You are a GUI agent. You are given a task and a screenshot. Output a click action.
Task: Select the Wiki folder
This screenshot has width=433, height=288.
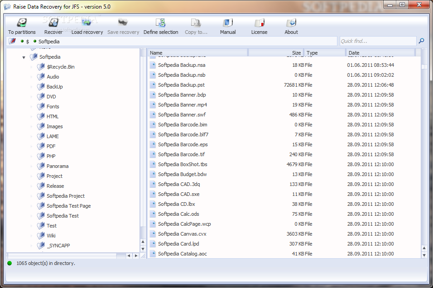[x=51, y=236]
